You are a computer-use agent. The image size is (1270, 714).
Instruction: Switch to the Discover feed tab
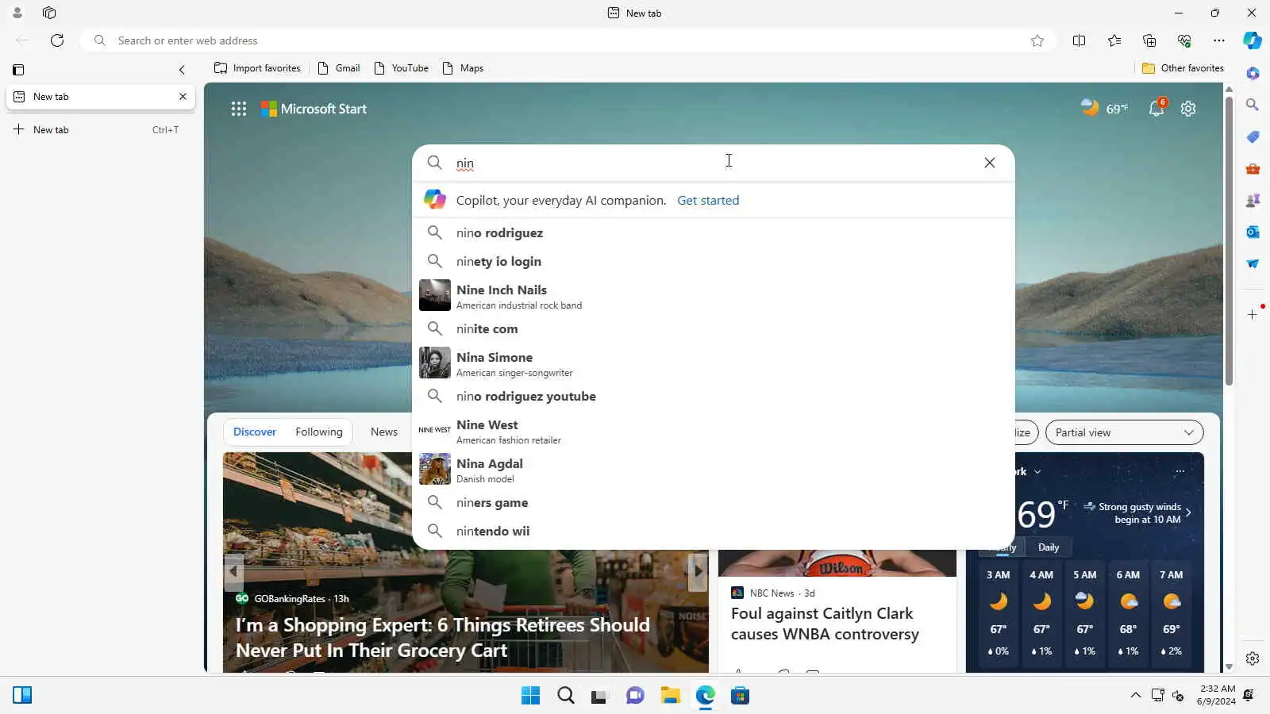[255, 432]
